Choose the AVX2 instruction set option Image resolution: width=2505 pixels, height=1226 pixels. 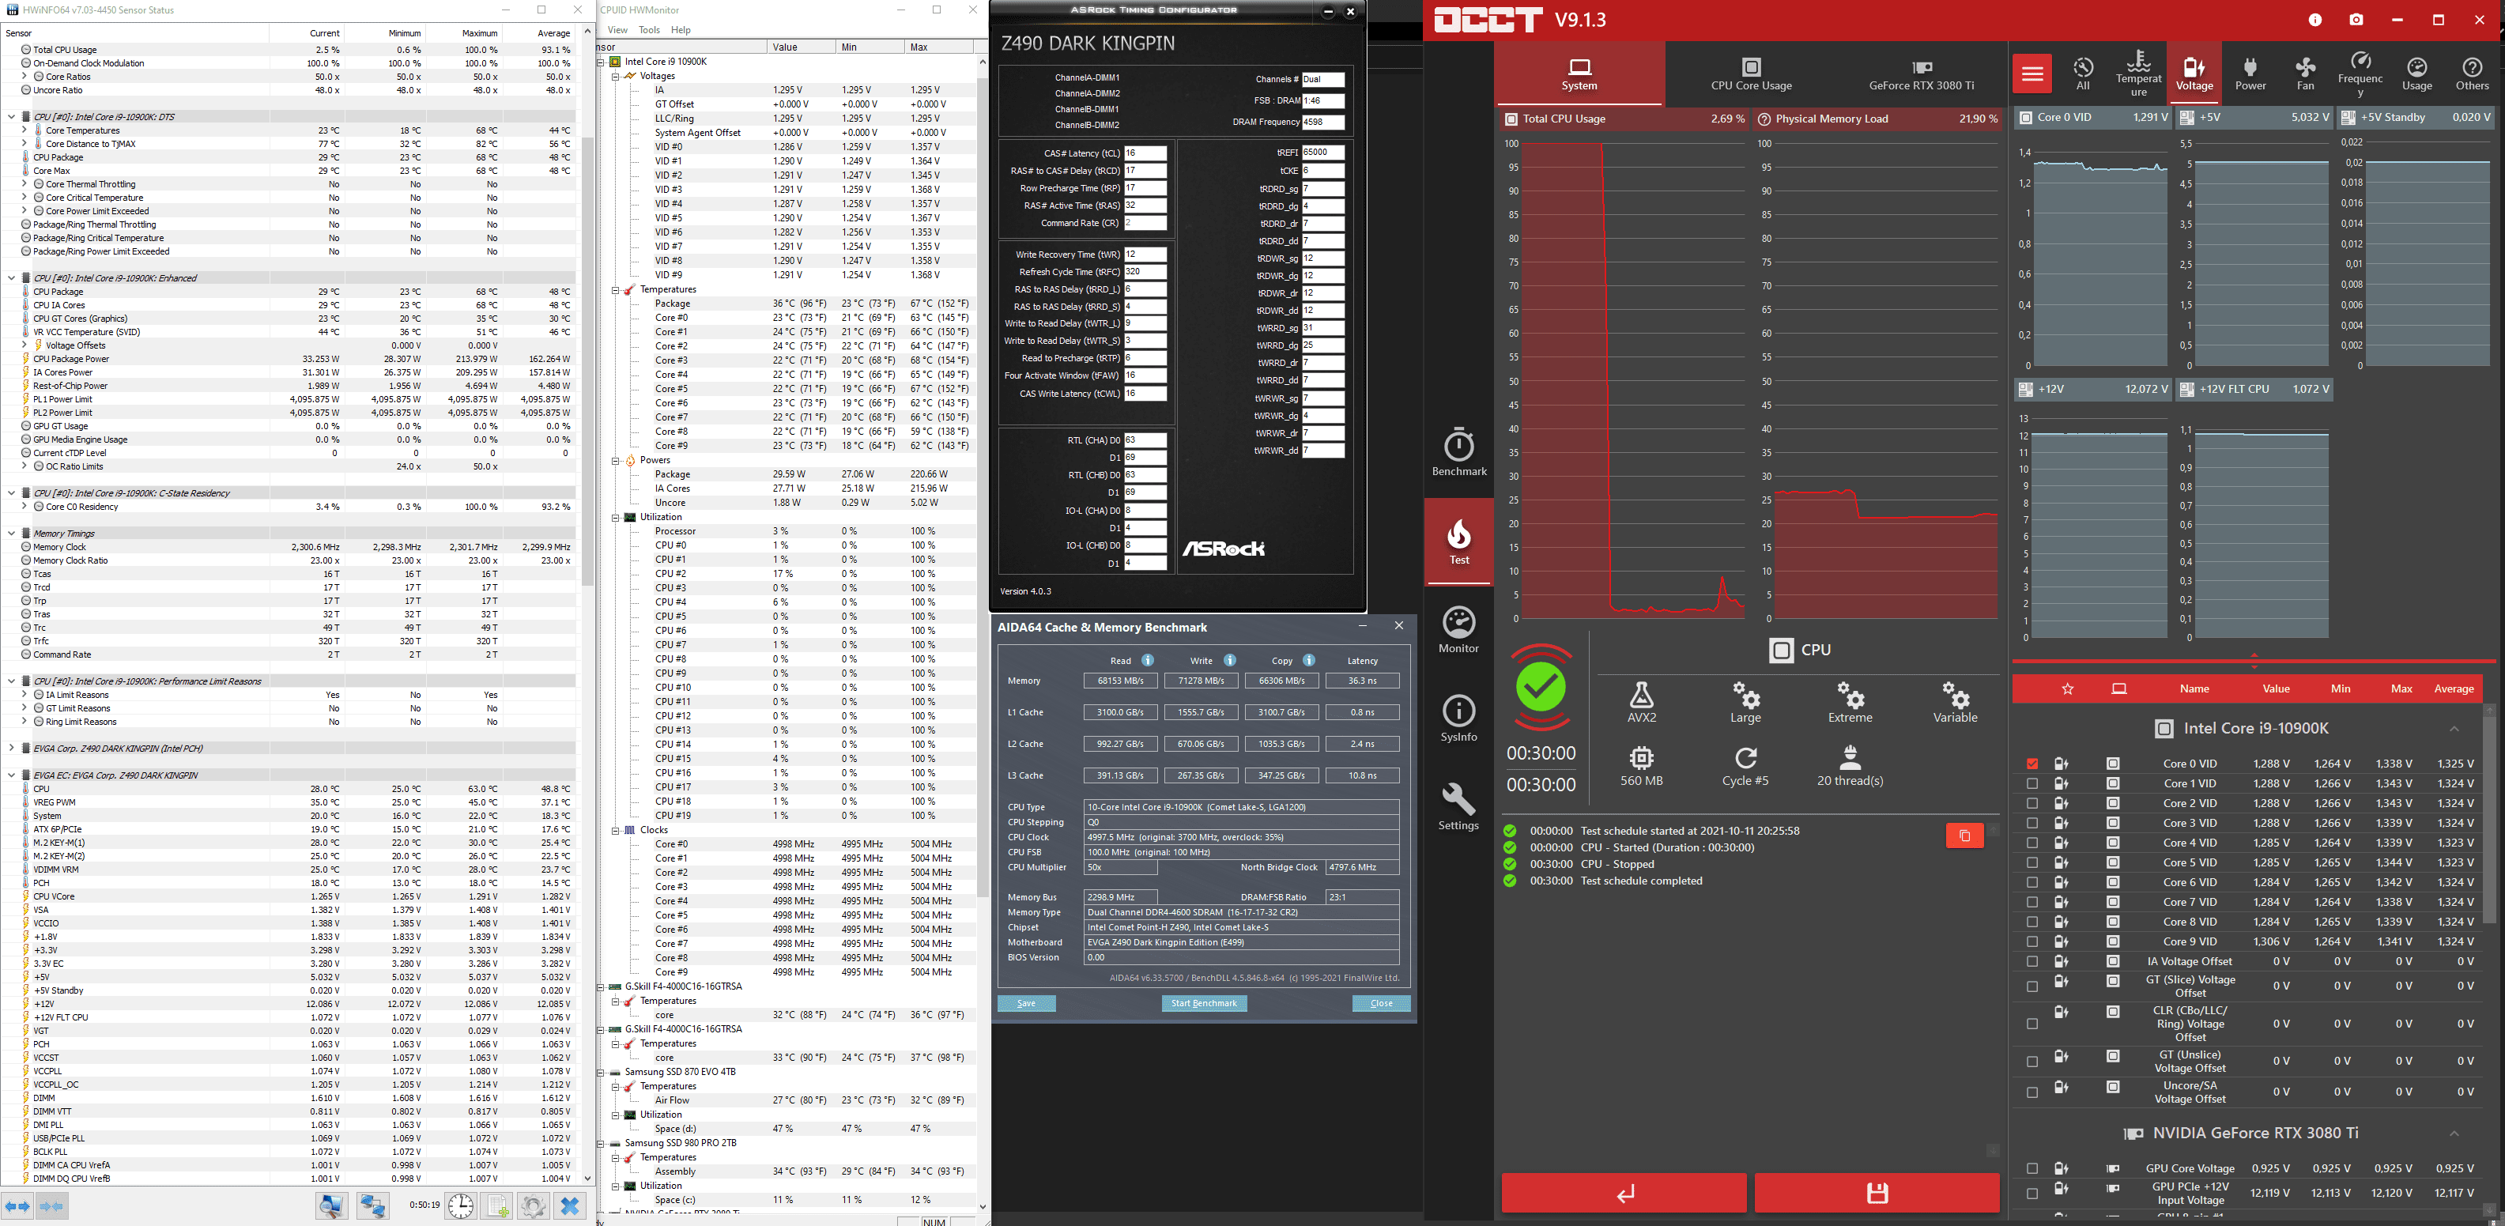pos(1642,701)
